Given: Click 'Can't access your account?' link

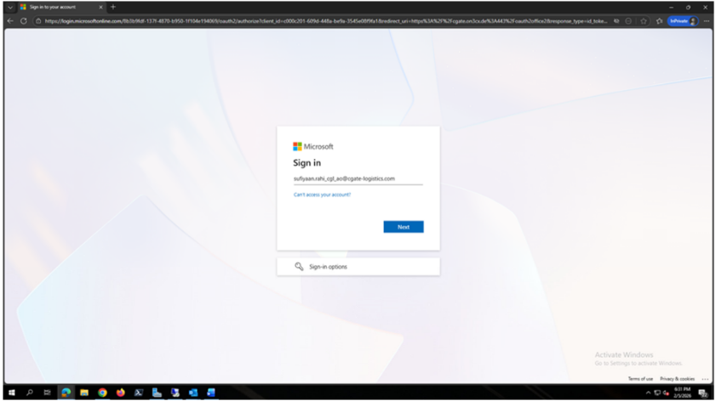Looking at the screenshot, I should click(x=322, y=195).
